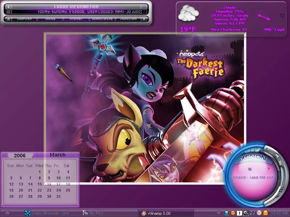The image size is (290, 217).
Task: Click the Internet button on the launch bar
Action: (76, 19)
